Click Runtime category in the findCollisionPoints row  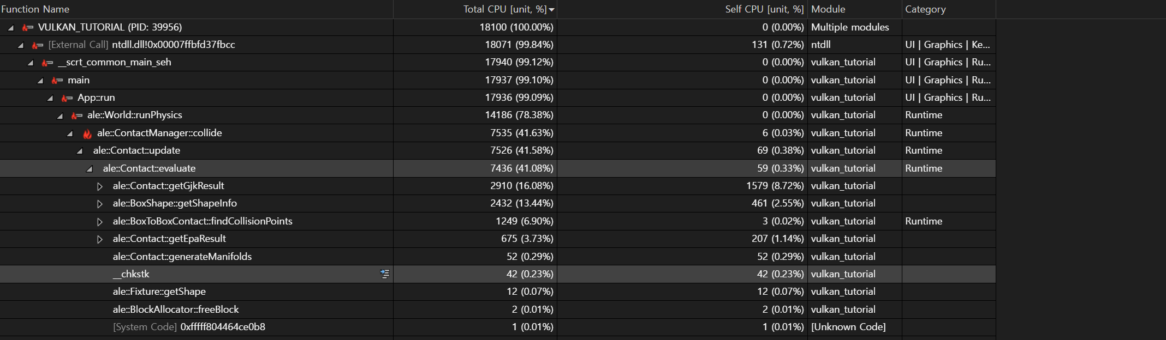(924, 221)
